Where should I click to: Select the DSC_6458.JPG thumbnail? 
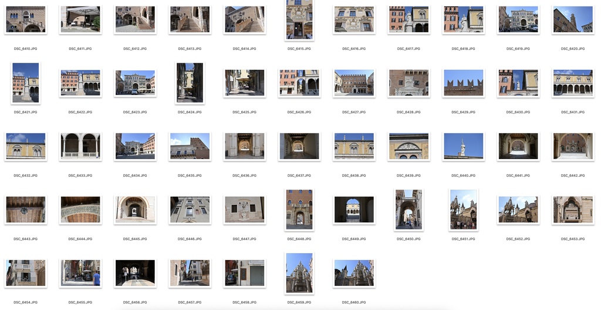245,273
